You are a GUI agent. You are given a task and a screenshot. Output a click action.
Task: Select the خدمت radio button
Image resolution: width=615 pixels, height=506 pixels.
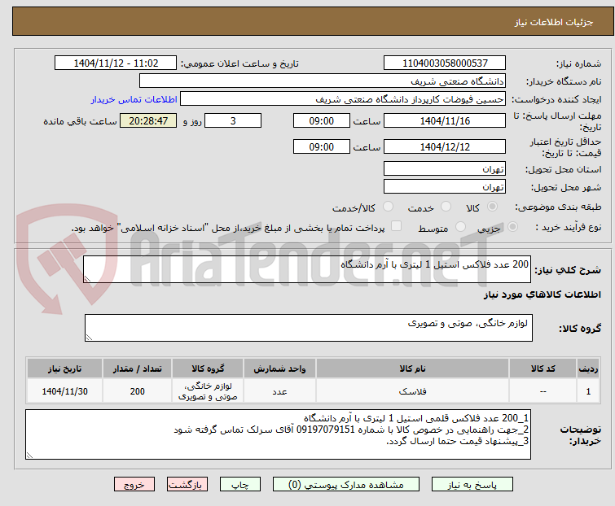tap(446, 206)
